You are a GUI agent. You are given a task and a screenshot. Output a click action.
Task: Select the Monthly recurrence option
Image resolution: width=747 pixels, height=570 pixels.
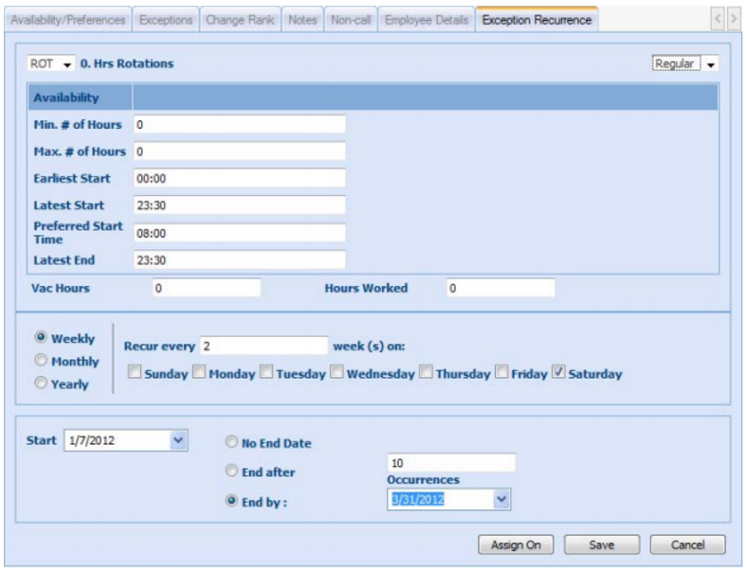tap(40, 361)
